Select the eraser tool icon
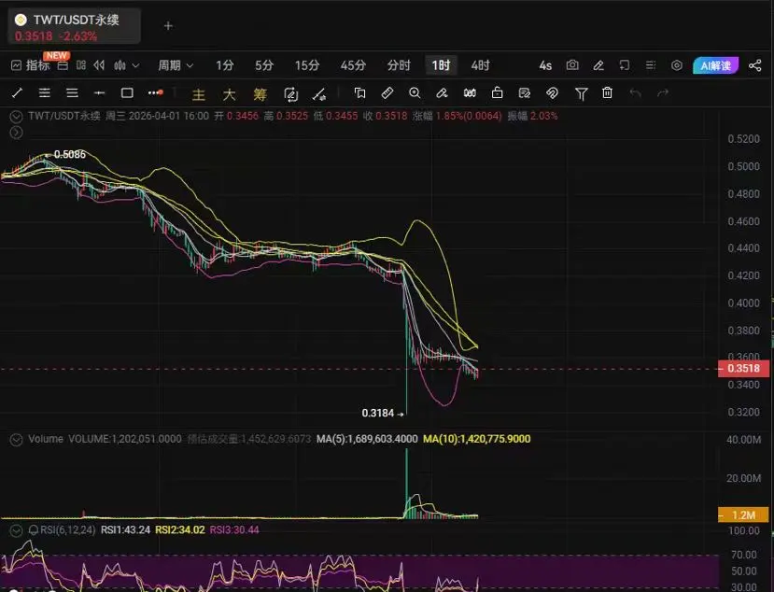774x592 pixels. [442, 92]
